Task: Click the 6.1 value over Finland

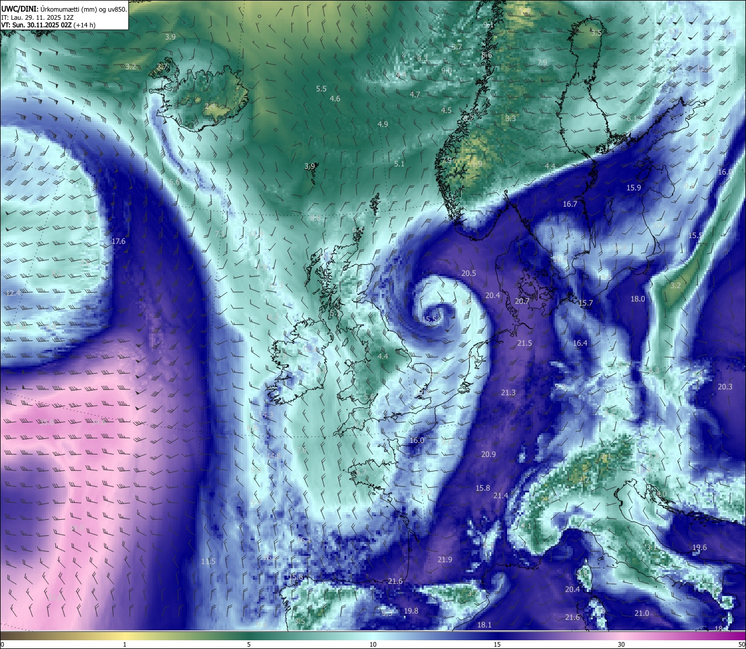Action: [x=631, y=118]
